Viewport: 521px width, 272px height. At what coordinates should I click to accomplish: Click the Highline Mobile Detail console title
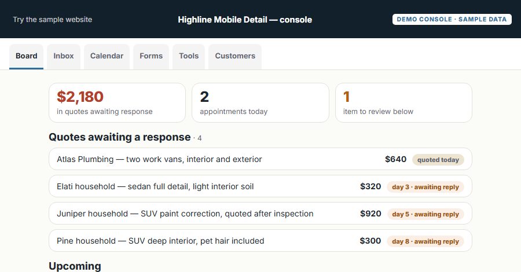click(x=245, y=20)
